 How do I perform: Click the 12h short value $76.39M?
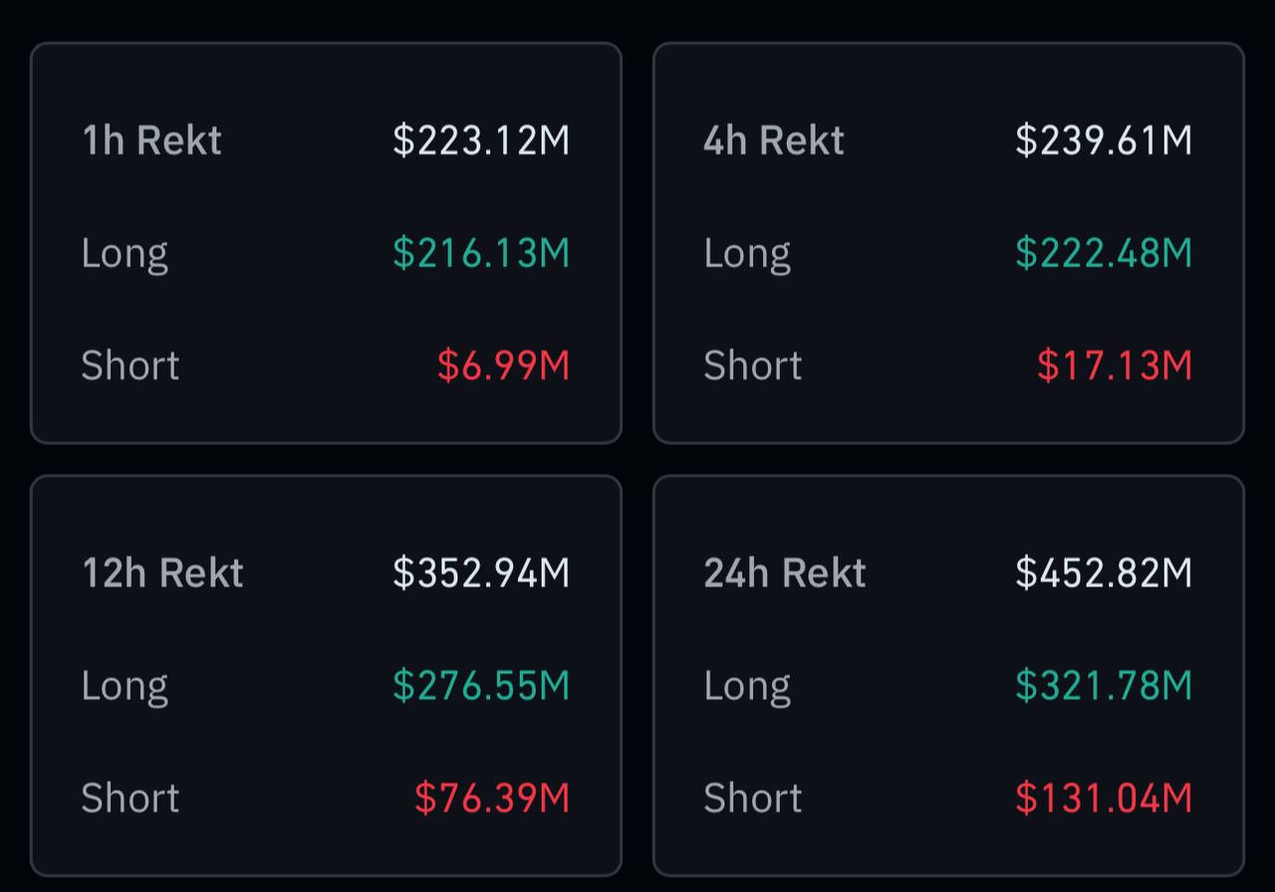[x=492, y=797]
